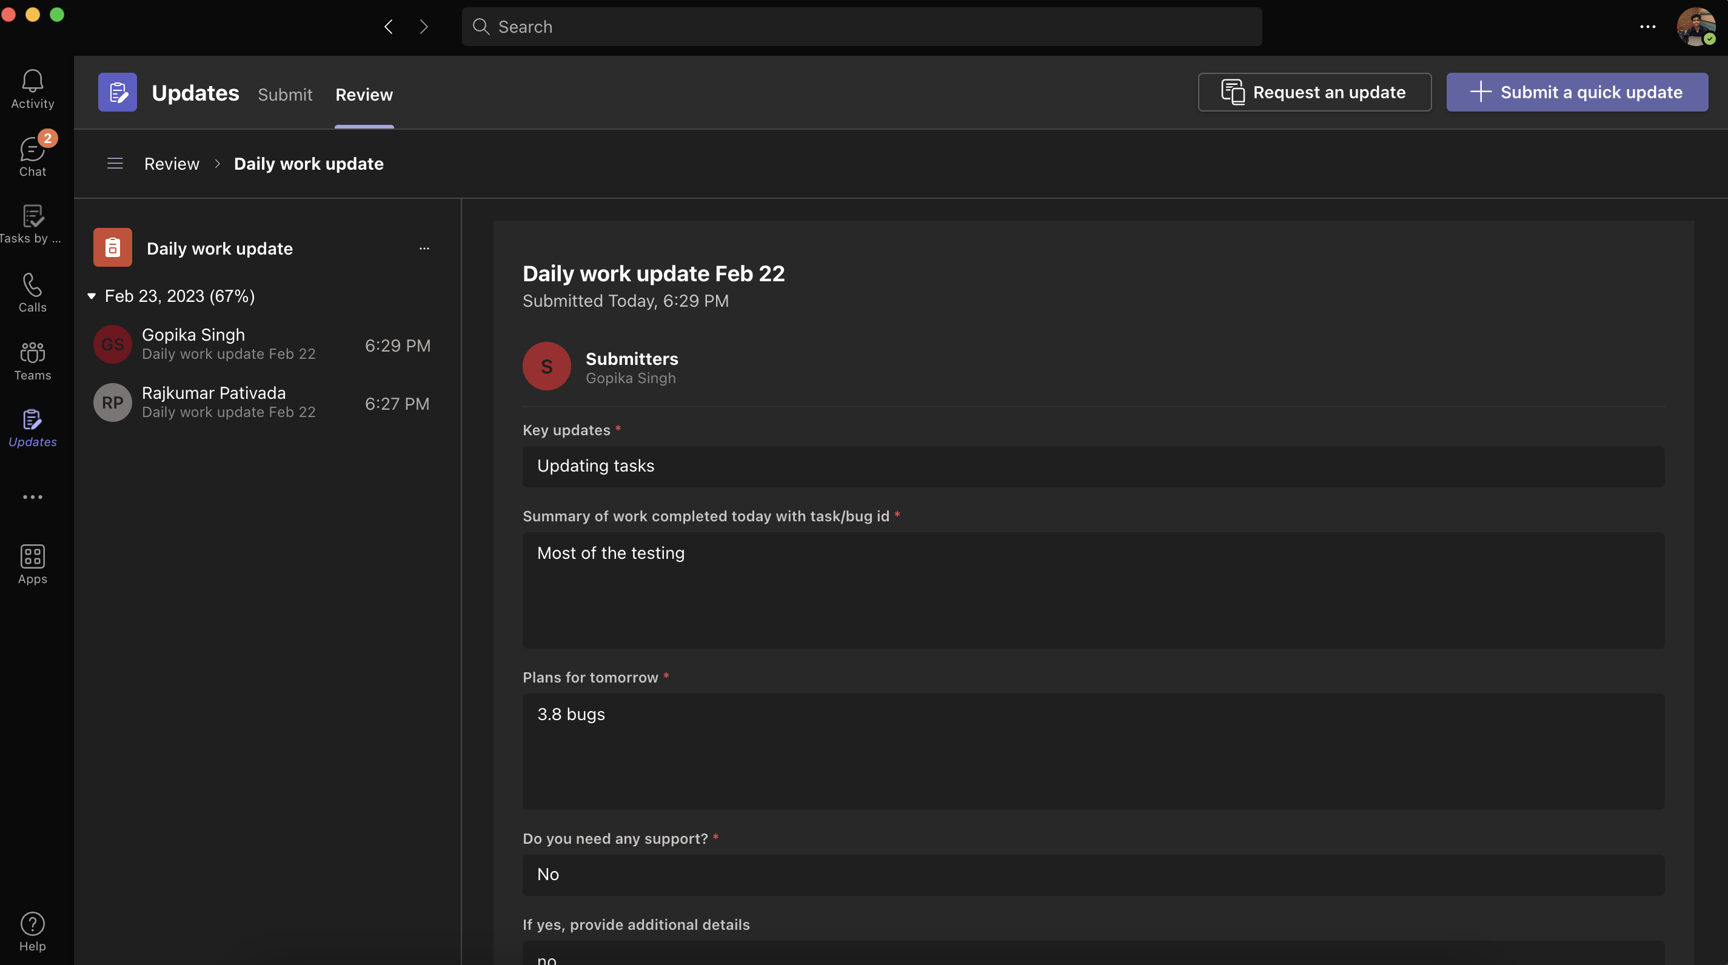Open more apps ellipsis in sidebar
Viewport: 1728px width, 965px height.
[x=32, y=497]
